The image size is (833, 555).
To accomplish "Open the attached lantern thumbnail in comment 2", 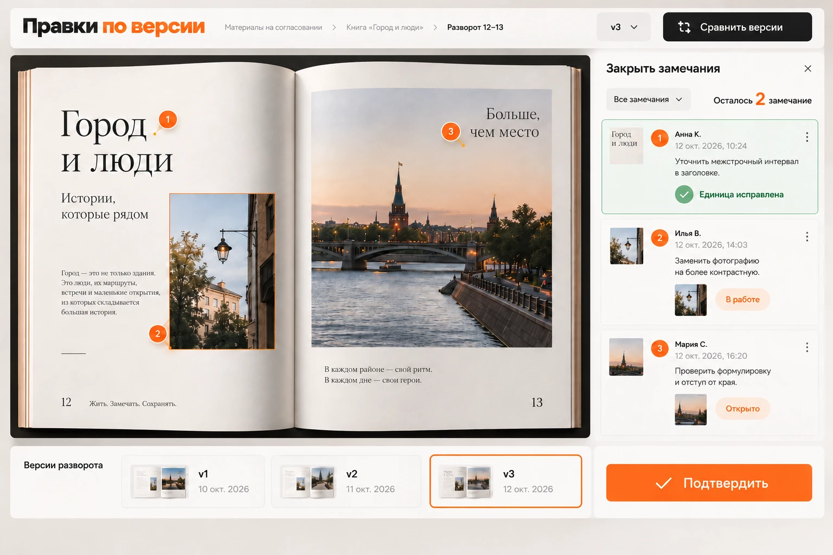I will click(690, 300).
